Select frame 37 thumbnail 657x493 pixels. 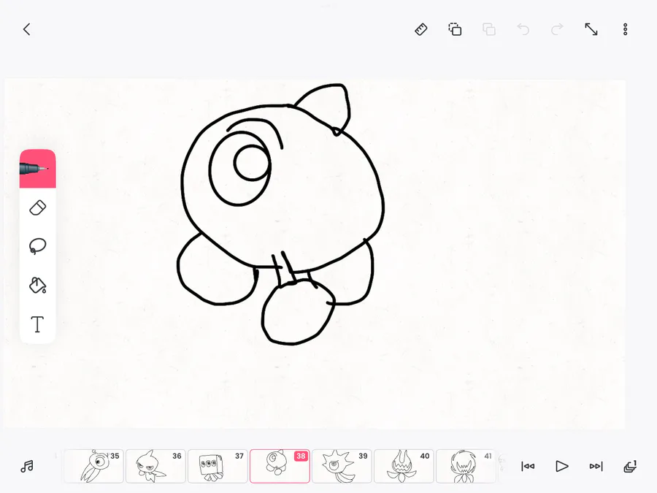click(x=218, y=466)
